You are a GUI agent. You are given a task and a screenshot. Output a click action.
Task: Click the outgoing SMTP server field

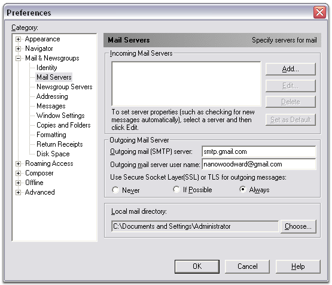[259, 151]
